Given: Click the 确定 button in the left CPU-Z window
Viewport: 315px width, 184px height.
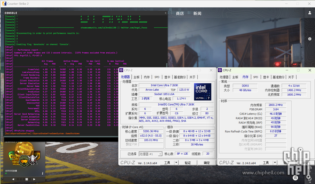Looking at the screenshot, I should (x=206, y=162).
